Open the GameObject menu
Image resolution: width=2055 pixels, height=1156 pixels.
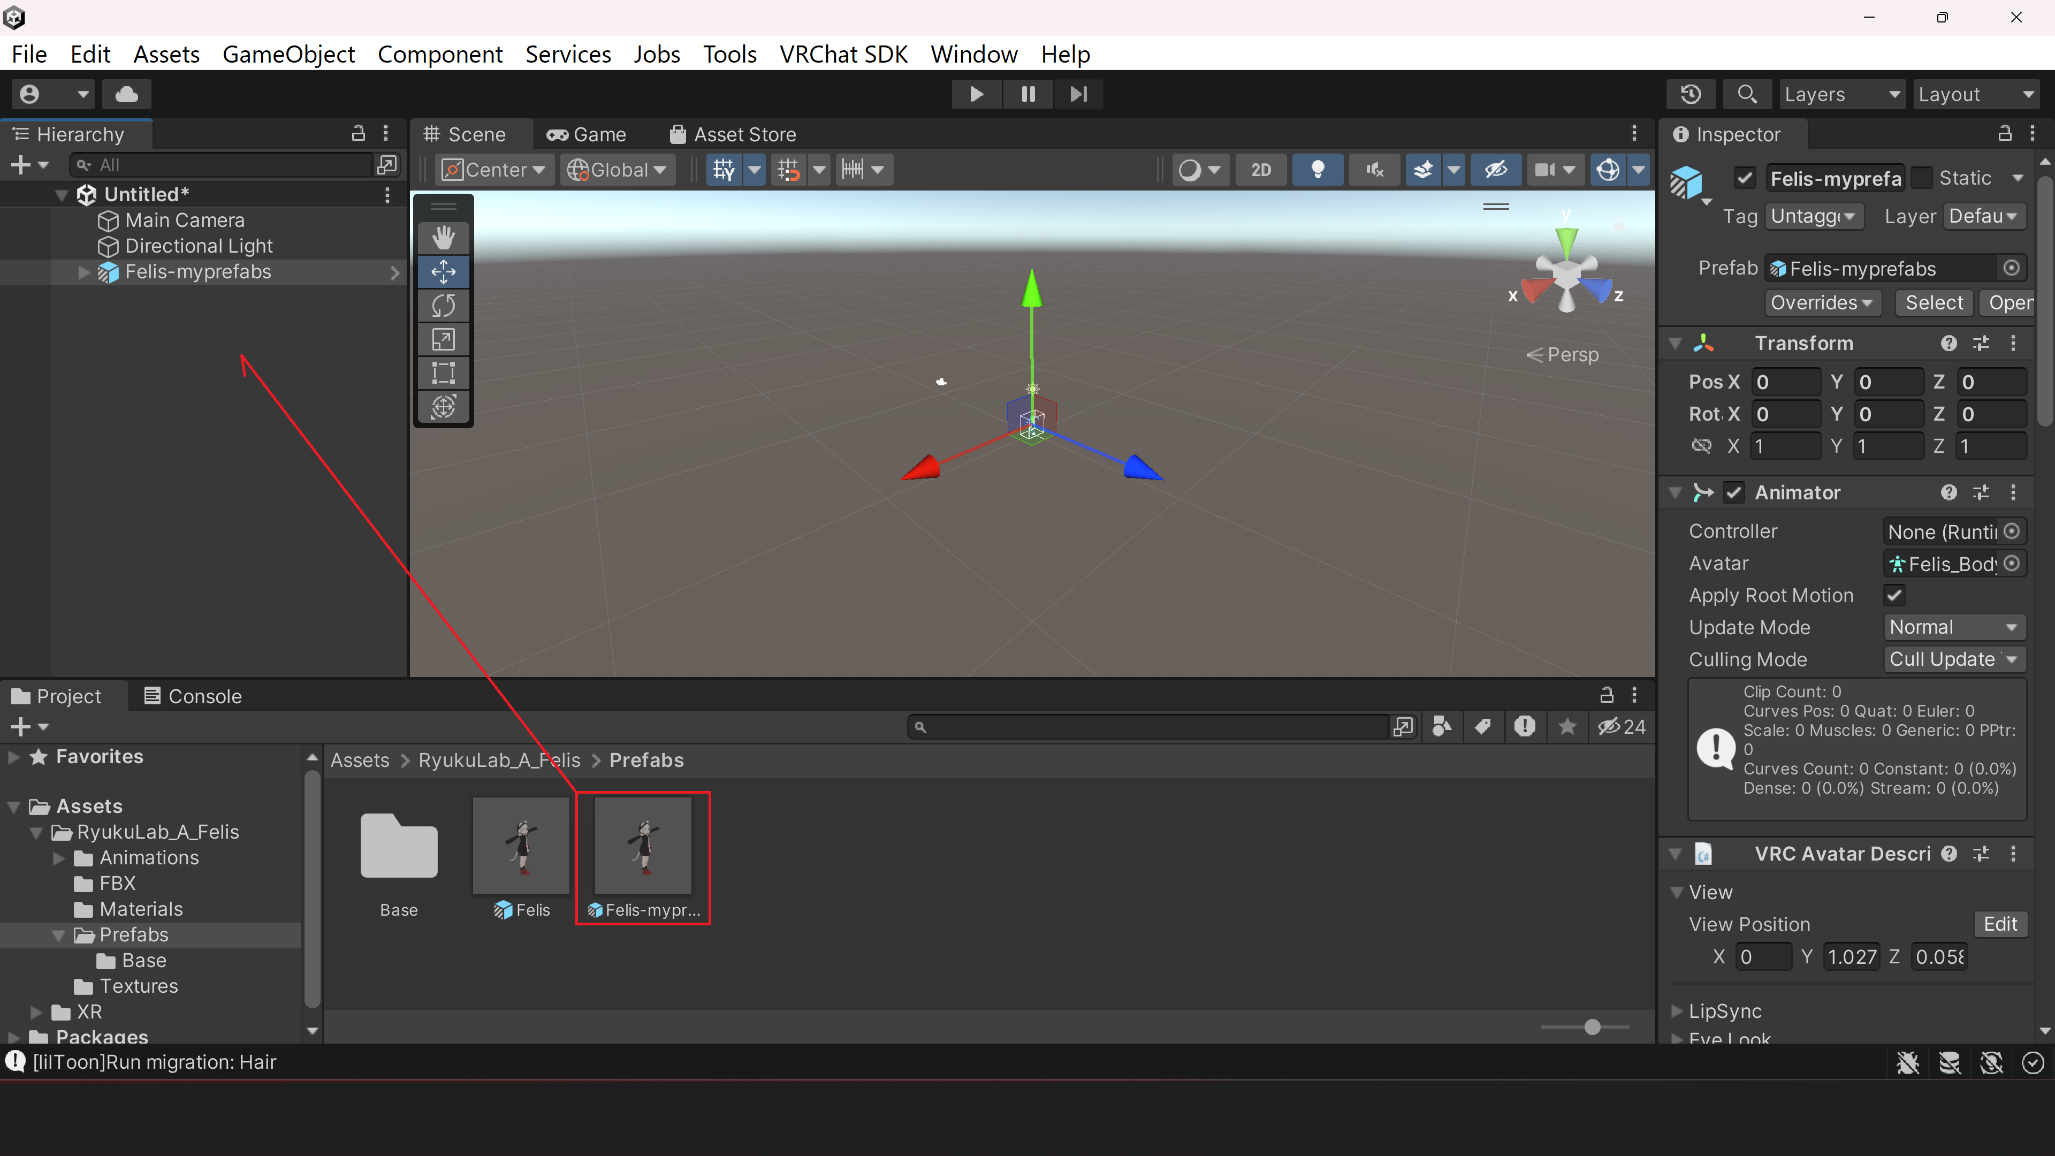coord(288,54)
